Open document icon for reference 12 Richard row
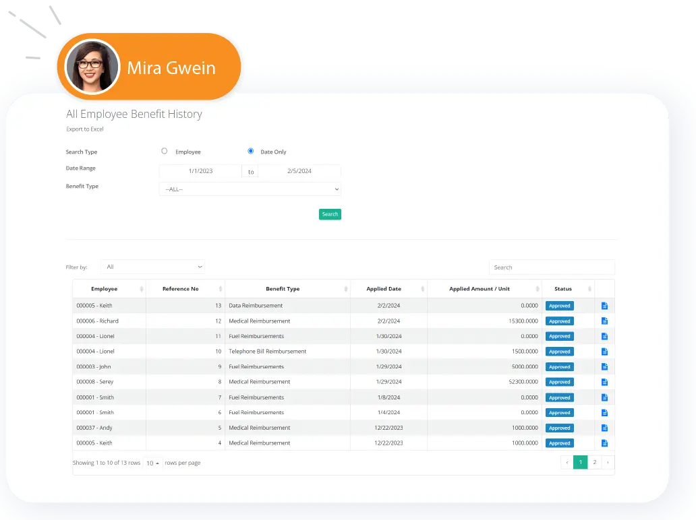696x520 pixels. click(604, 321)
